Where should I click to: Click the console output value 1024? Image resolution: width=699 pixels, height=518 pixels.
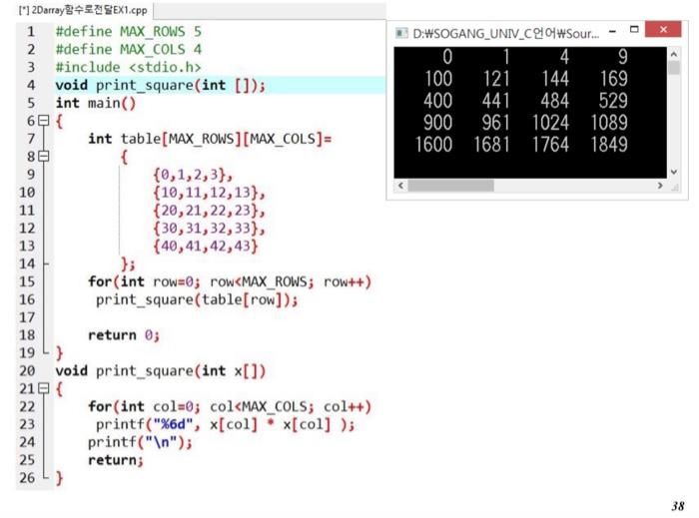pyautogui.click(x=550, y=123)
